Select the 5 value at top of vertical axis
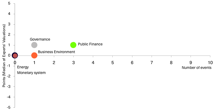The image size is (213, 110). coord(9,3)
